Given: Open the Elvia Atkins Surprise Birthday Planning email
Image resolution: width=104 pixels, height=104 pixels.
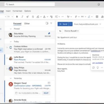Looking at the screenshot, I should [x=30, y=35].
